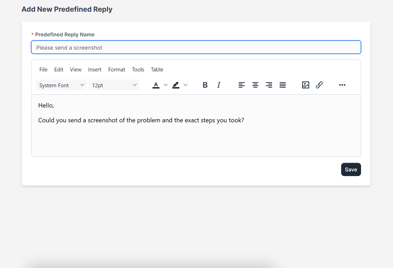Open the Format menu
Screen dimensions: 393x268
click(x=117, y=70)
